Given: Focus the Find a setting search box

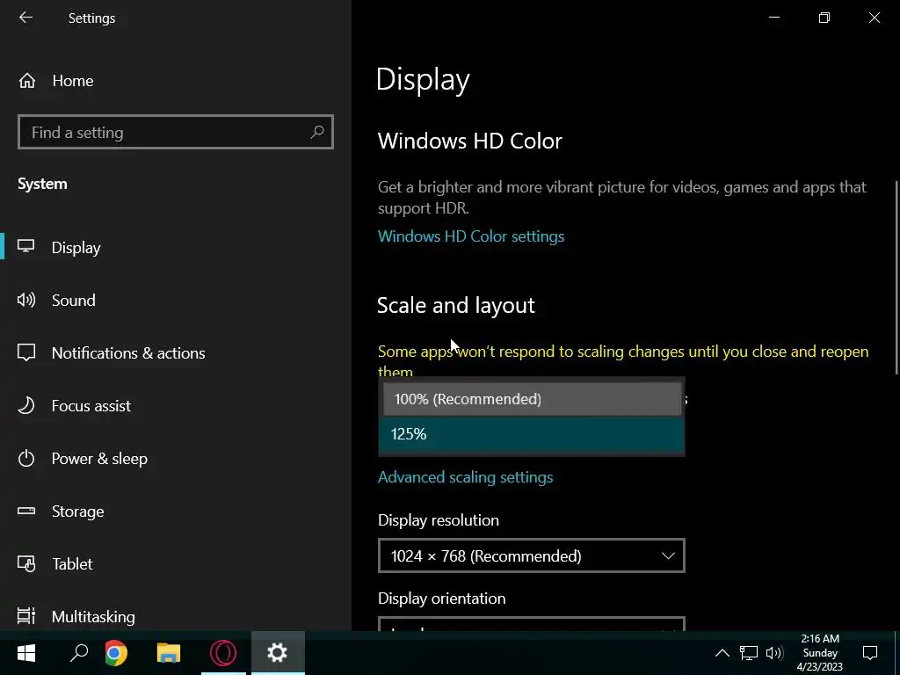Looking at the screenshot, I should point(176,132).
